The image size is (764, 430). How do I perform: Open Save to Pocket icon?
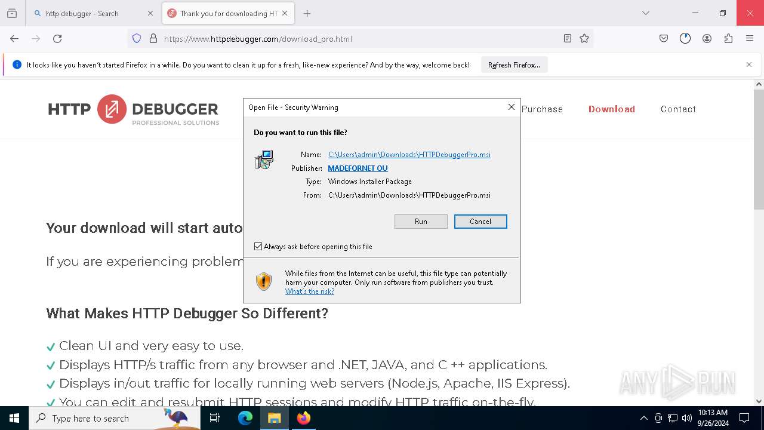664,39
